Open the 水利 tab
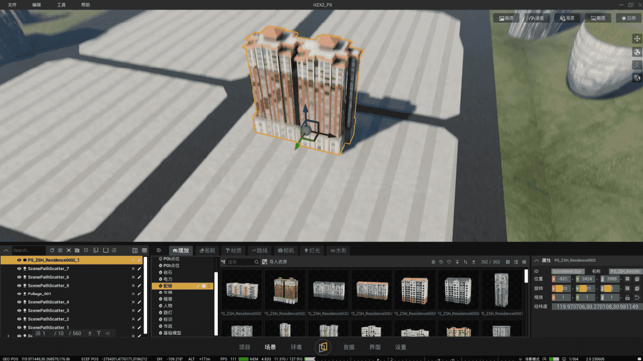 coord(338,250)
